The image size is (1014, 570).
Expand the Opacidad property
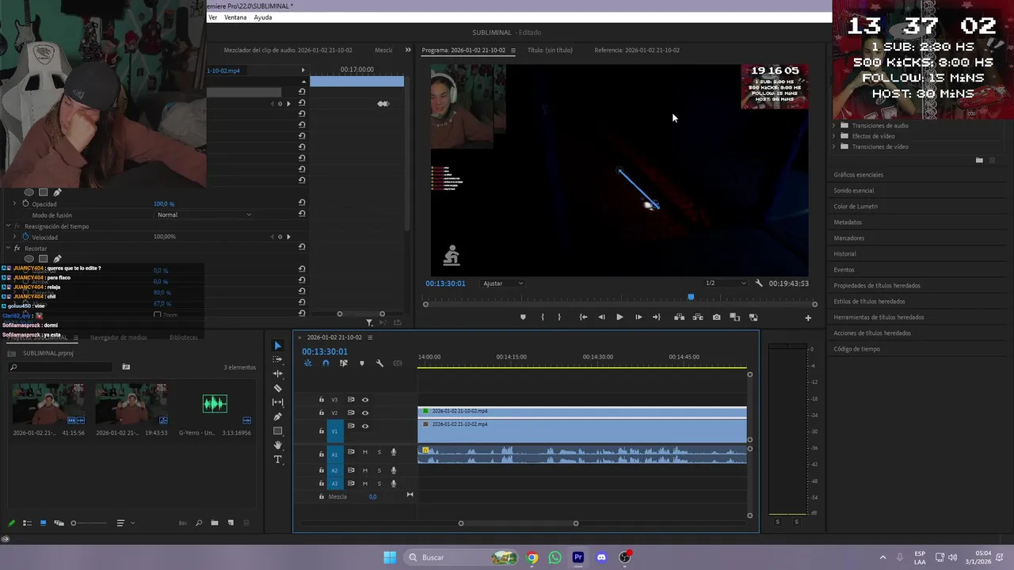[x=14, y=203]
